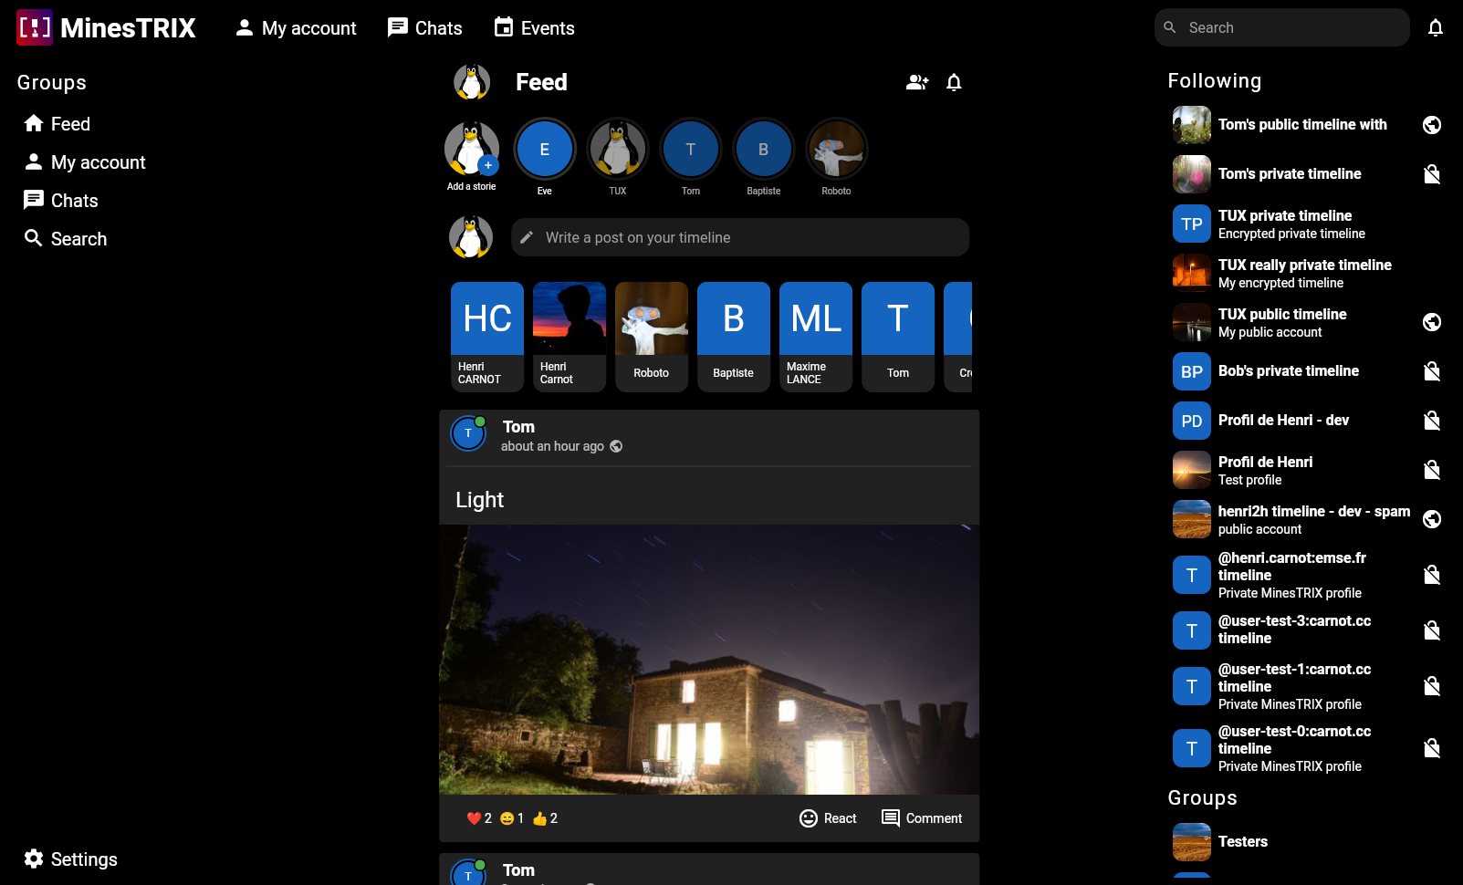Open Maxime LANCE user card
This screenshot has height=885, width=1463.
point(816,337)
